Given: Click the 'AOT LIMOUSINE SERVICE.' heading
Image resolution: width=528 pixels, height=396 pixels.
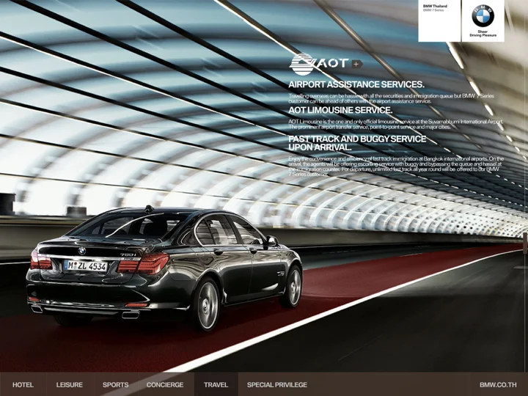Looking at the screenshot, I should (340, 110).
